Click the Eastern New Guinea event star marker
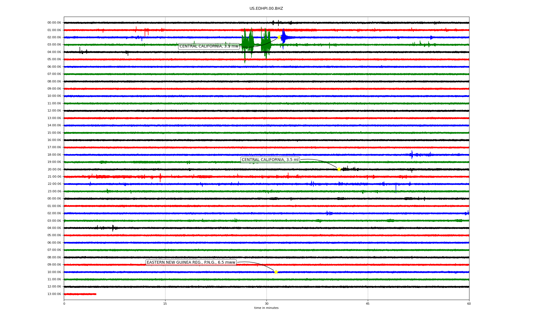 [276, 272]
